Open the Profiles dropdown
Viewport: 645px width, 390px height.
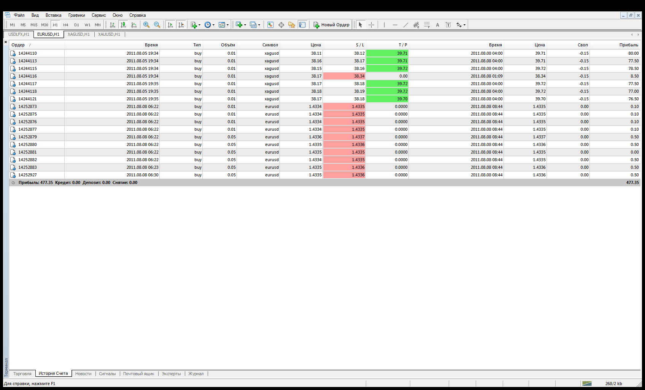[x=255, y=25]
